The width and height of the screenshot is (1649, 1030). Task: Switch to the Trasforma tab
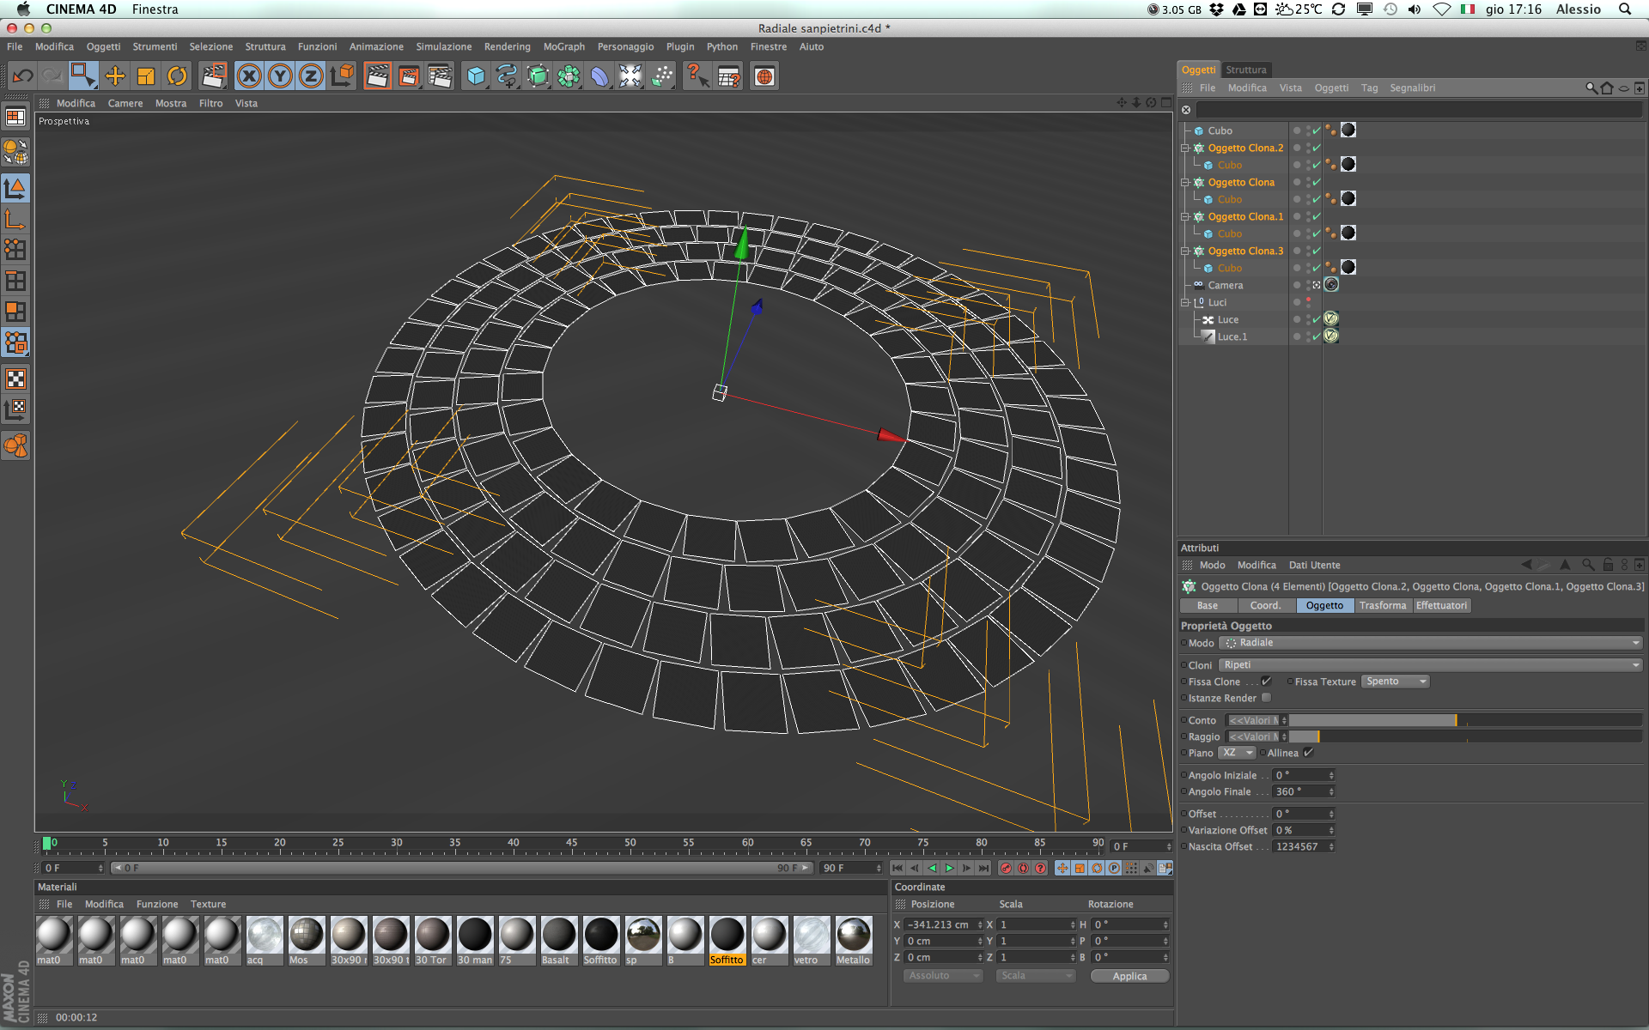tap(1382, 605)
